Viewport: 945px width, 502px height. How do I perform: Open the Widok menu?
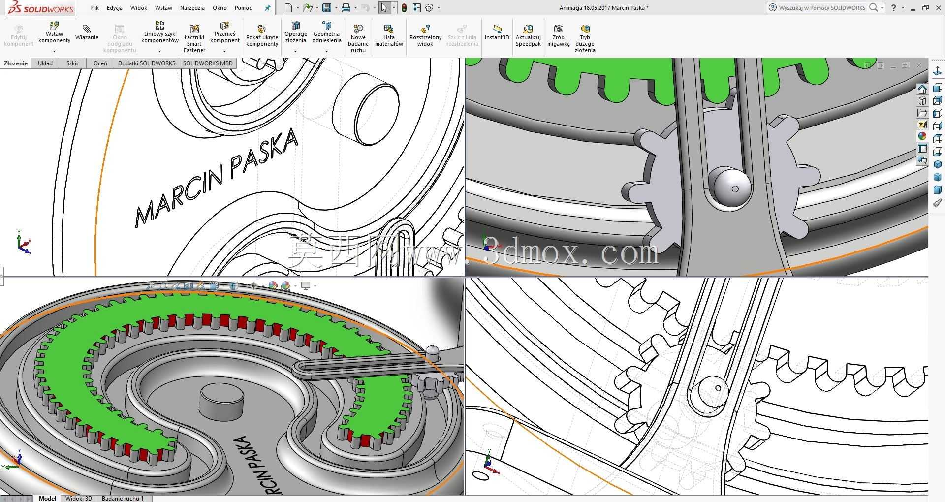tap(139, 8)
